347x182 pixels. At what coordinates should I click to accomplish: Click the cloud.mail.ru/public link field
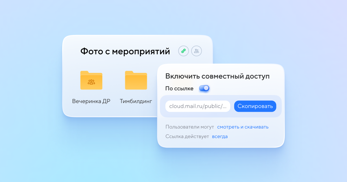pos(198,106)
